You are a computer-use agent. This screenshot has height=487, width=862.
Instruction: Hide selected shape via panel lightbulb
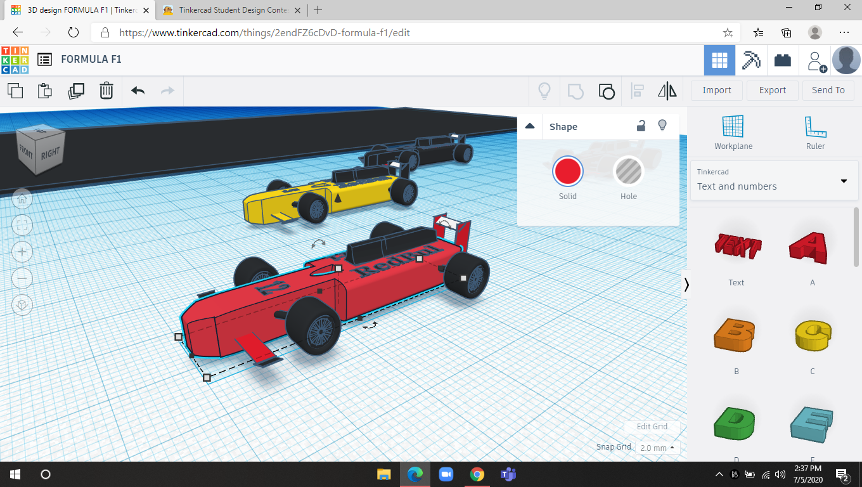point(662,126)
